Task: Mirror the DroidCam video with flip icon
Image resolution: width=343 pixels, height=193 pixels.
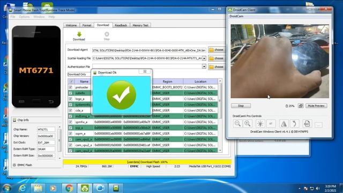Action: [x=284, y=124]
